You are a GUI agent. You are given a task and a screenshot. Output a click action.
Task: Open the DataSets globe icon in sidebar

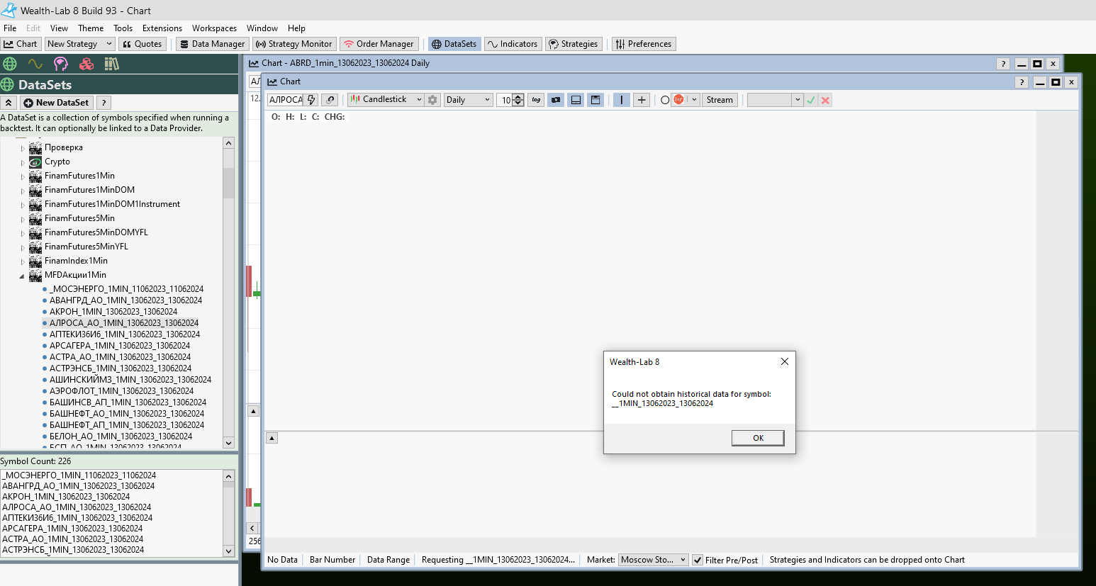(x=10, y=64)
